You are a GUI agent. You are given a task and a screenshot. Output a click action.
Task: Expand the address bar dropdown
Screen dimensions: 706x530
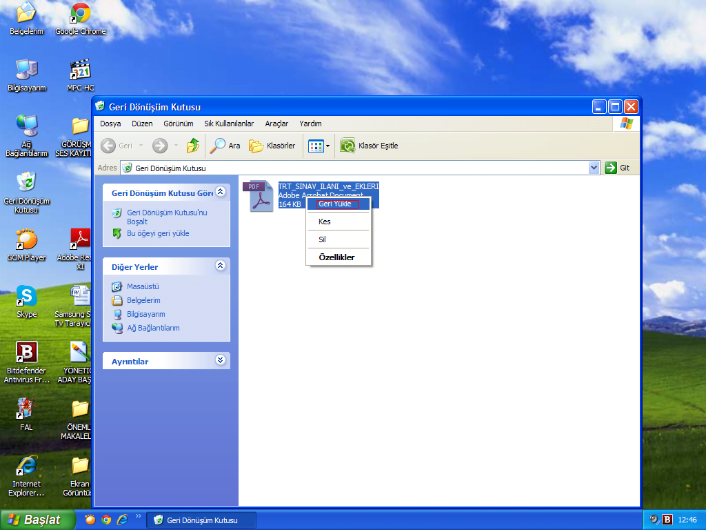tap(594, 168)
